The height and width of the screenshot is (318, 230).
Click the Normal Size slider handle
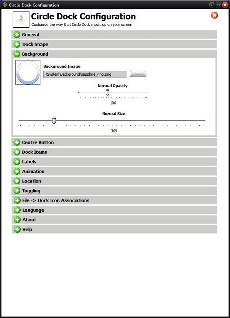point(54,121)
